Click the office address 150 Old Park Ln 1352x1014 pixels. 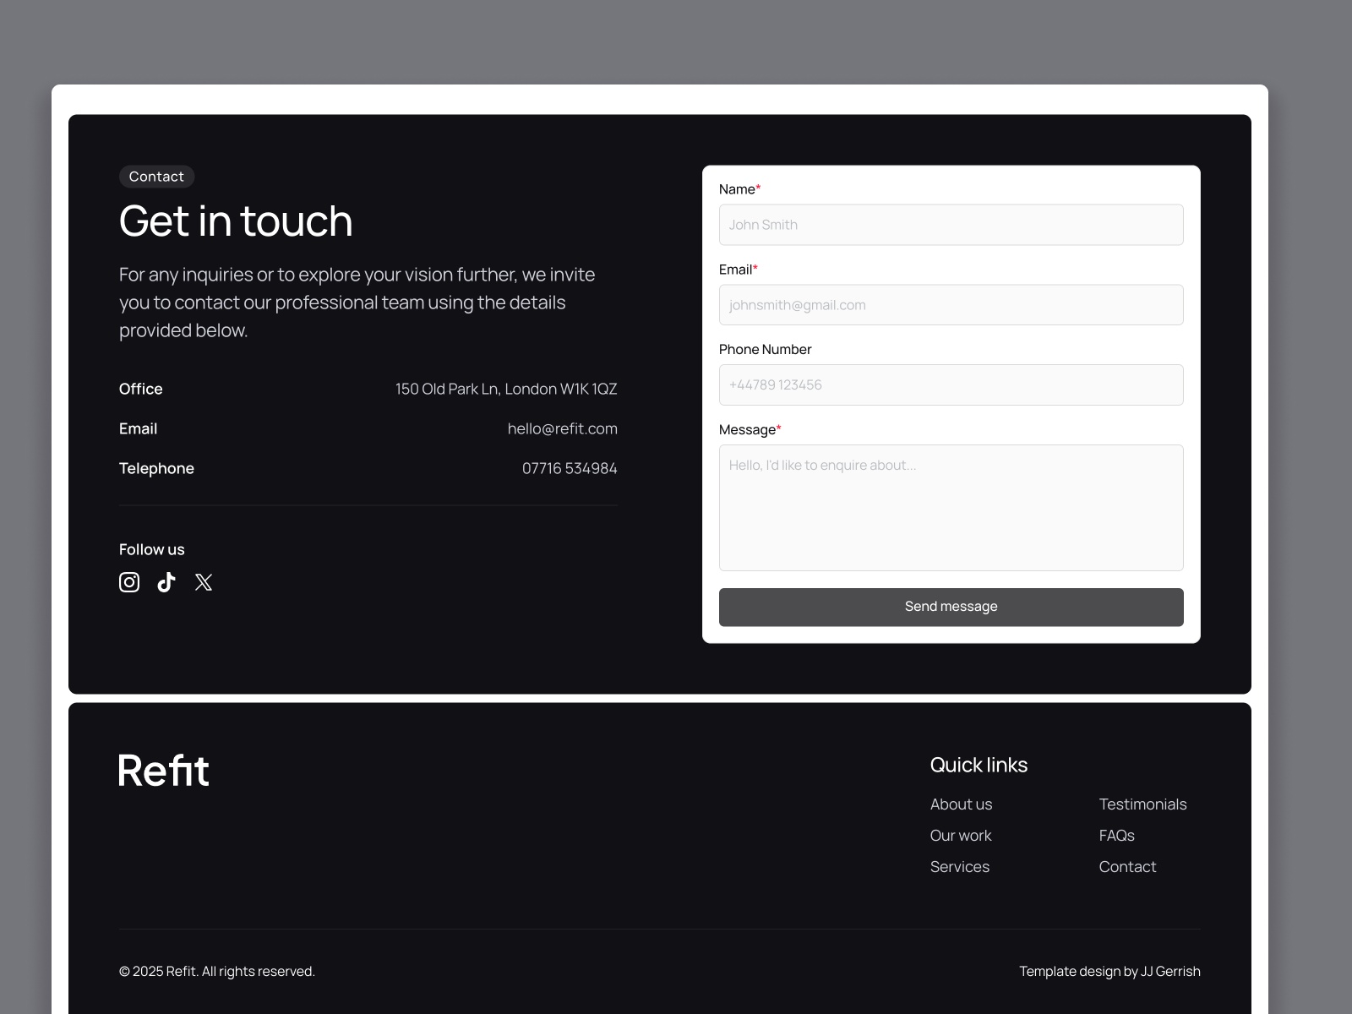pos(506,389)
